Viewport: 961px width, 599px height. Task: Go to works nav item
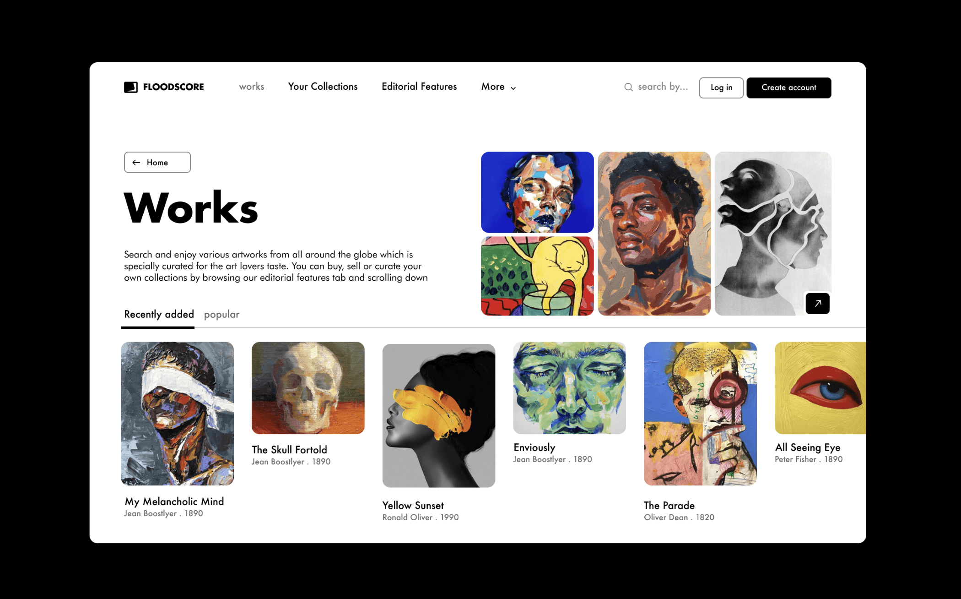252,87
